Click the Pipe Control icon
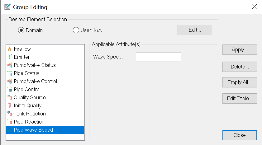Viewport: 262px width, 145px height. 10,89
